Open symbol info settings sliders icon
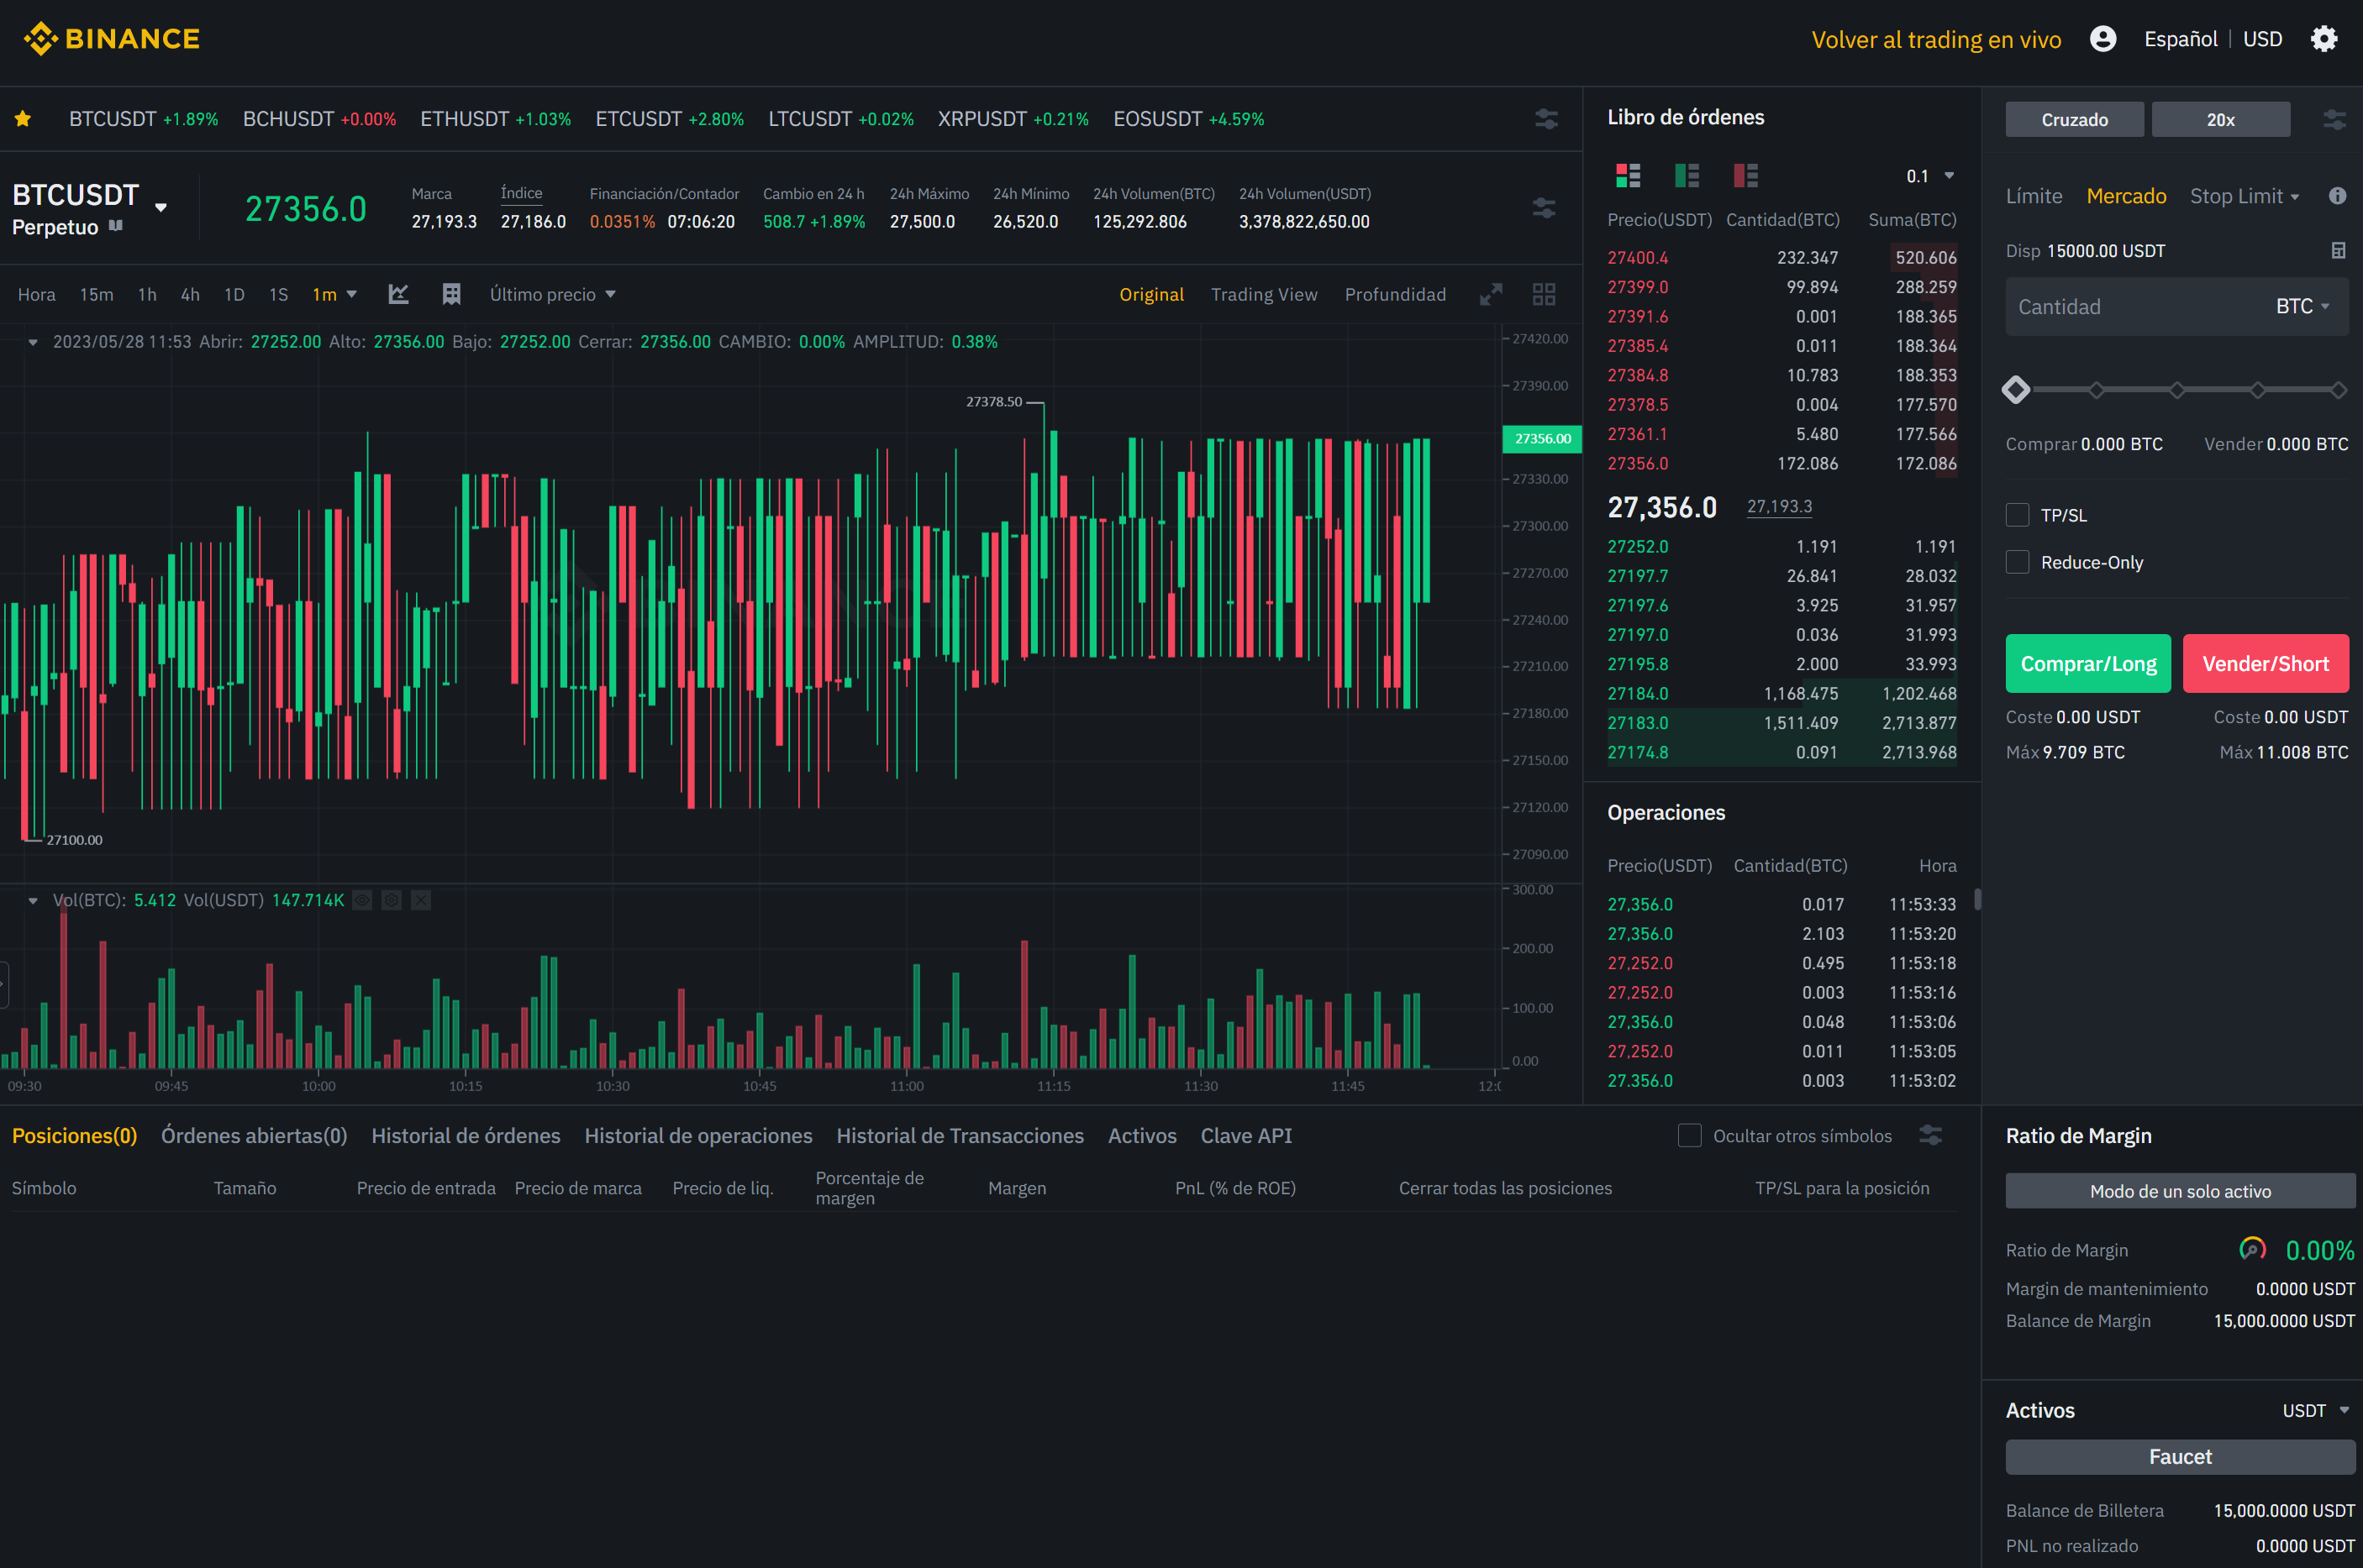 pyautogui.click(x=1544, y=207)
